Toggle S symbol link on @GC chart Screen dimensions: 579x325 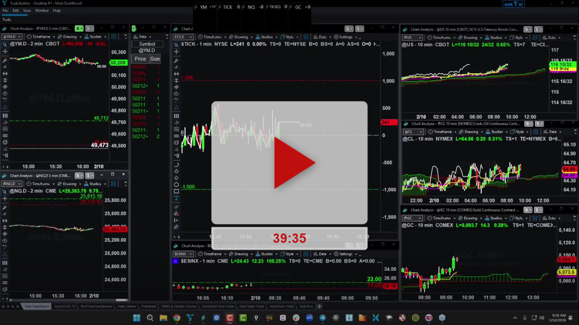[528, 210]
